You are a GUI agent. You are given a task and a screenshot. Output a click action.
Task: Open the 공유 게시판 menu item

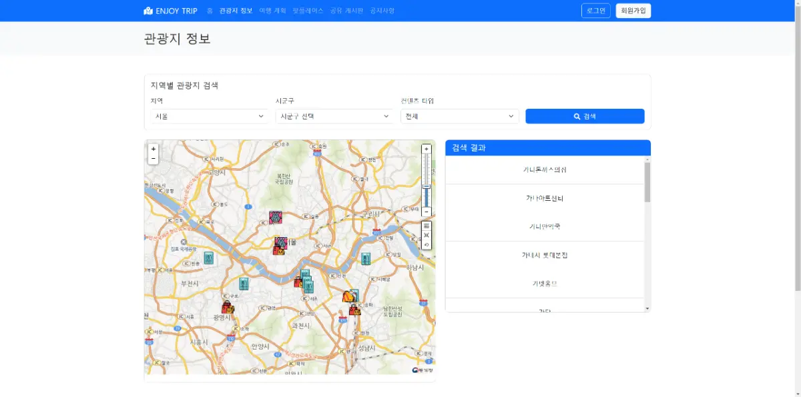click(346, 11)
